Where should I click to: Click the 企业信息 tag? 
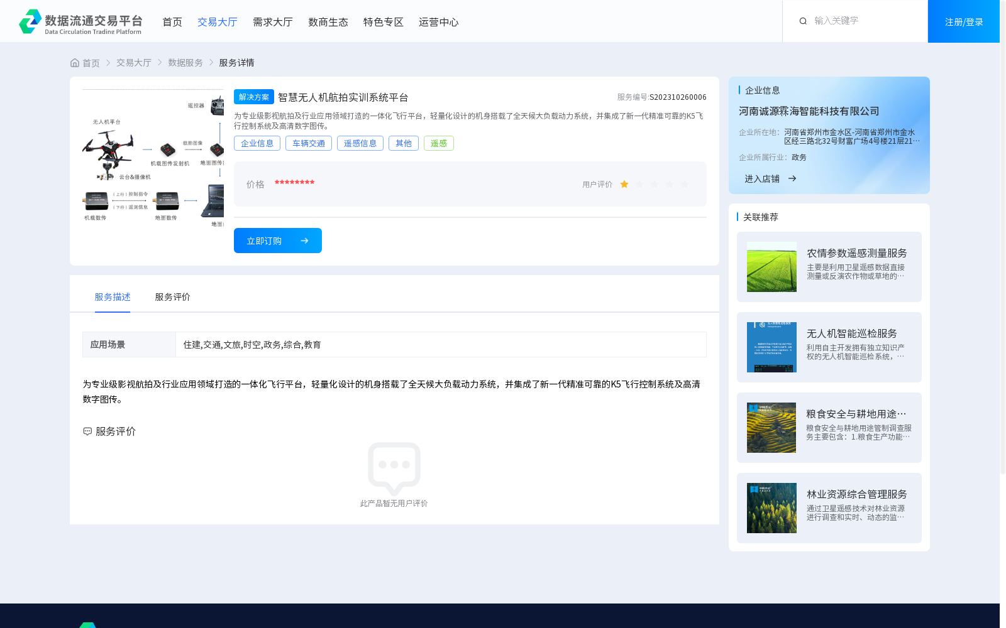click(x=257, y=143)
